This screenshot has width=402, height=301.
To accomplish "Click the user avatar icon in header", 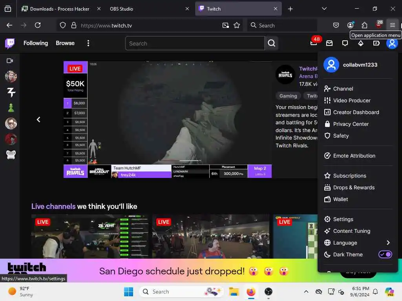I will [x=392, y=43].
